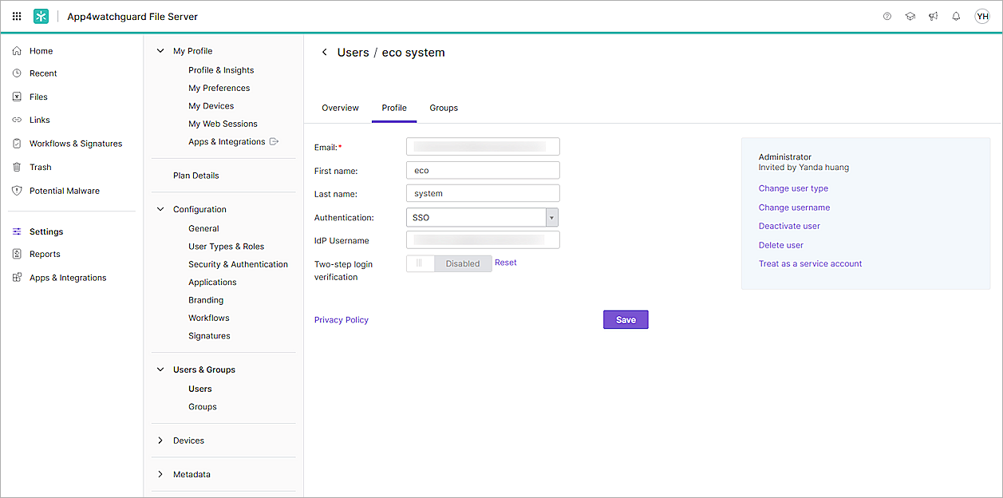Open Security & Authentication settings
Viewport: 1003px width, 498px height.
click(238, 264)
